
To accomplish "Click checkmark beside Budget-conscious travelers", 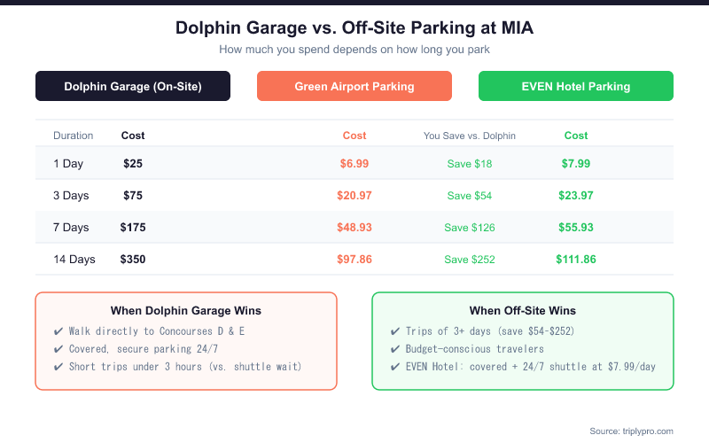I will [395, 349].
